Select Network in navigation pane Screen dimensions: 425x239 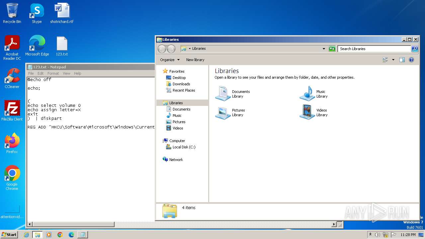176,160
